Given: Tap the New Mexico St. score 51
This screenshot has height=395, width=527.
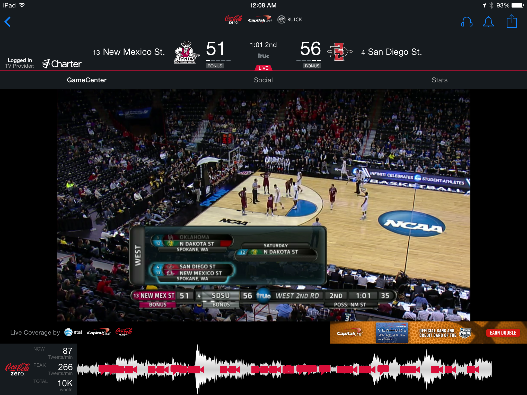Looking at the screenshot, I should pyautogui.click(x=215, y=49).
